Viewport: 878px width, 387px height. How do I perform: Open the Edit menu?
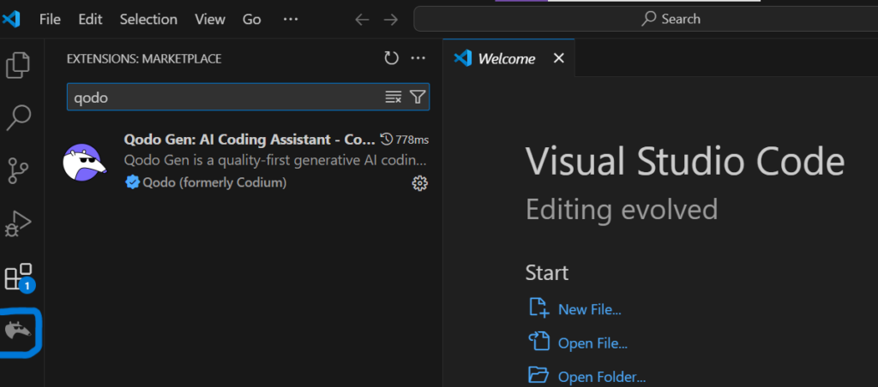pos(90,19)
